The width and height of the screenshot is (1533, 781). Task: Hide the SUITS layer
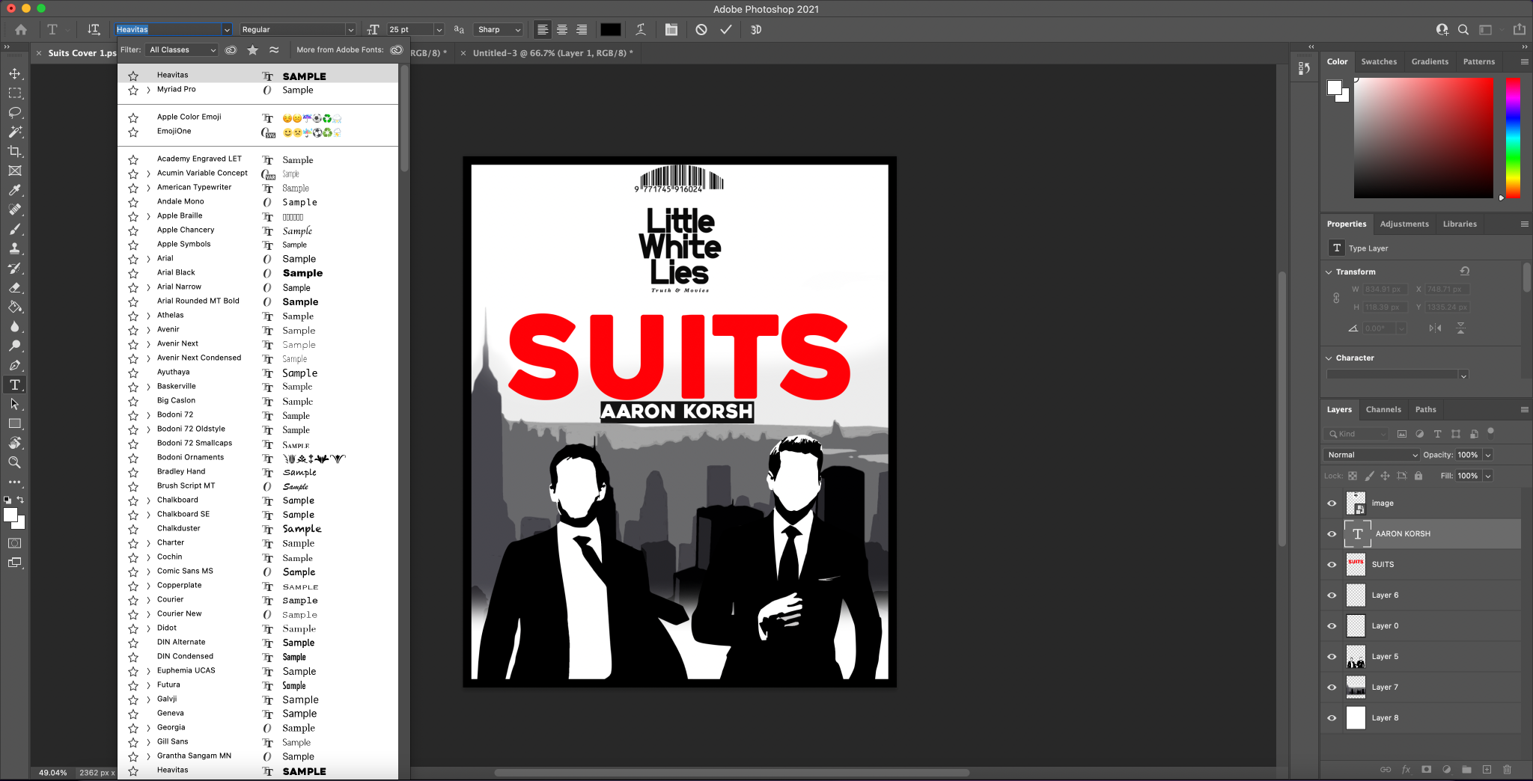pos(1332,564)
